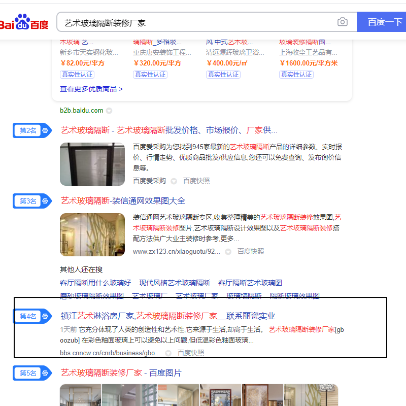
Task: Click 真实性认证 badge under ¥82.00元/平方
Action: tap(77, 75)
